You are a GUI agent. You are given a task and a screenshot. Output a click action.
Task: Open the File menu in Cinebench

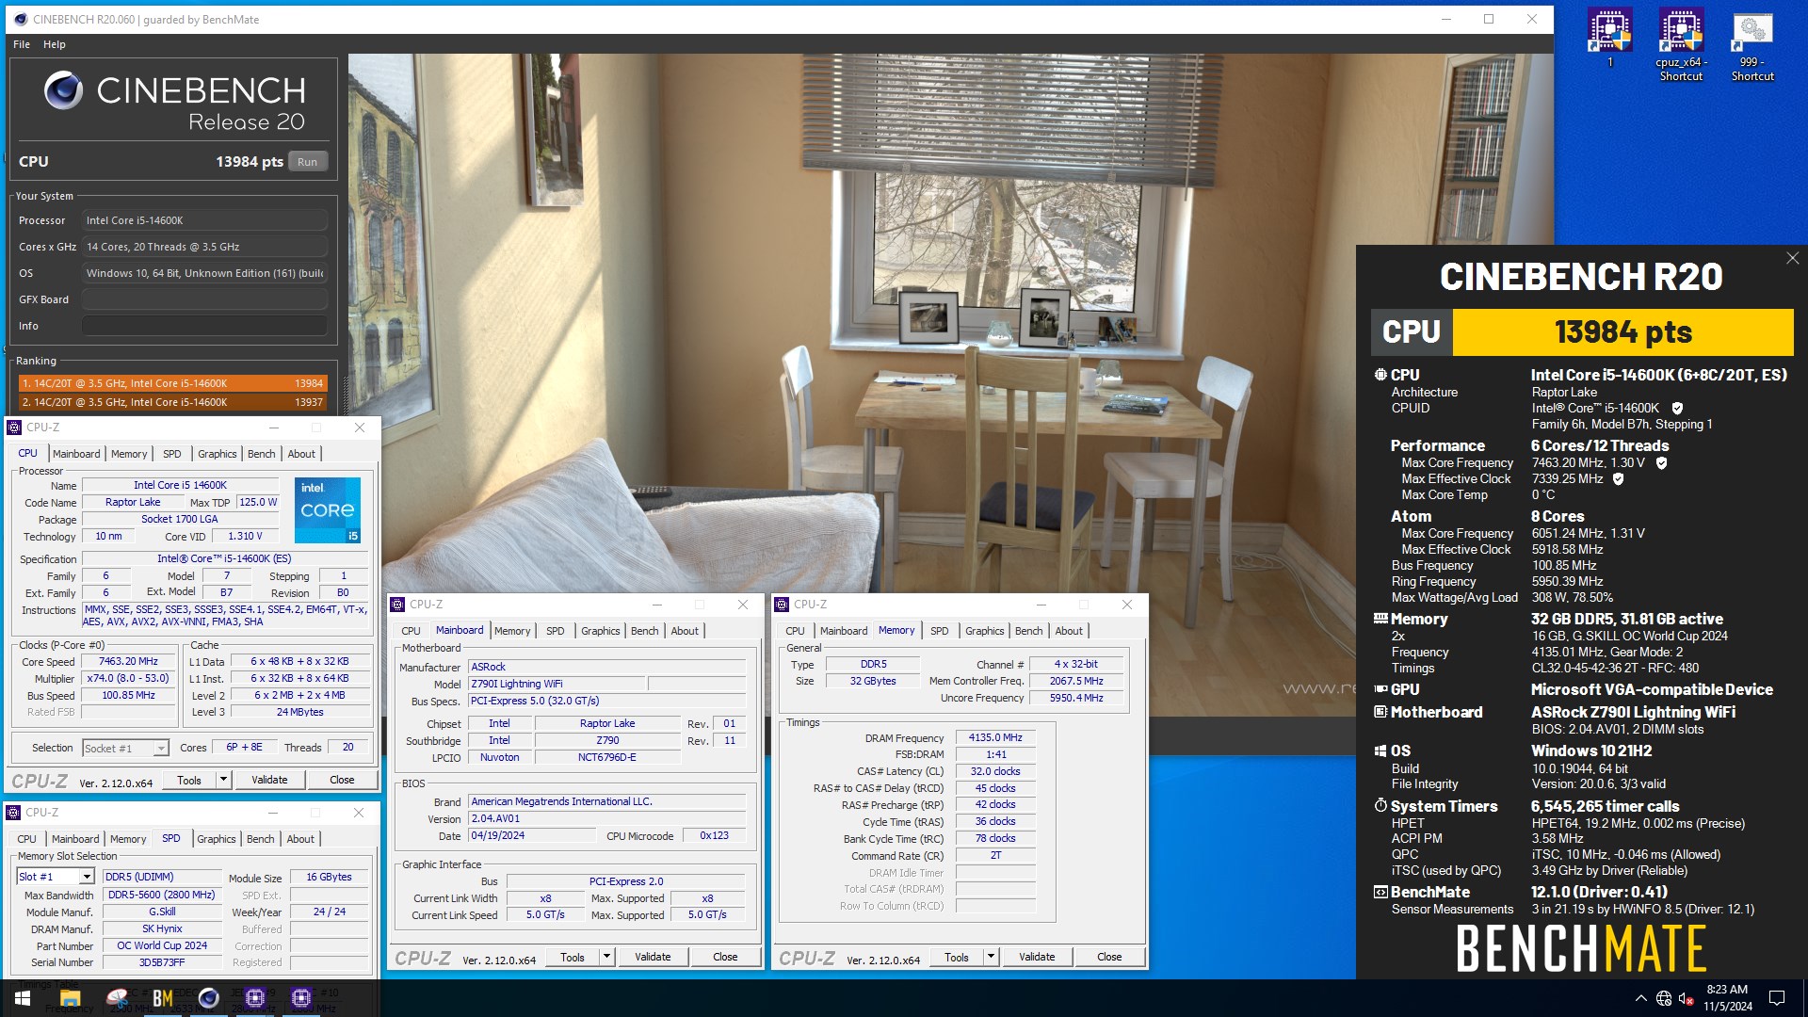[x=22, y=44]
